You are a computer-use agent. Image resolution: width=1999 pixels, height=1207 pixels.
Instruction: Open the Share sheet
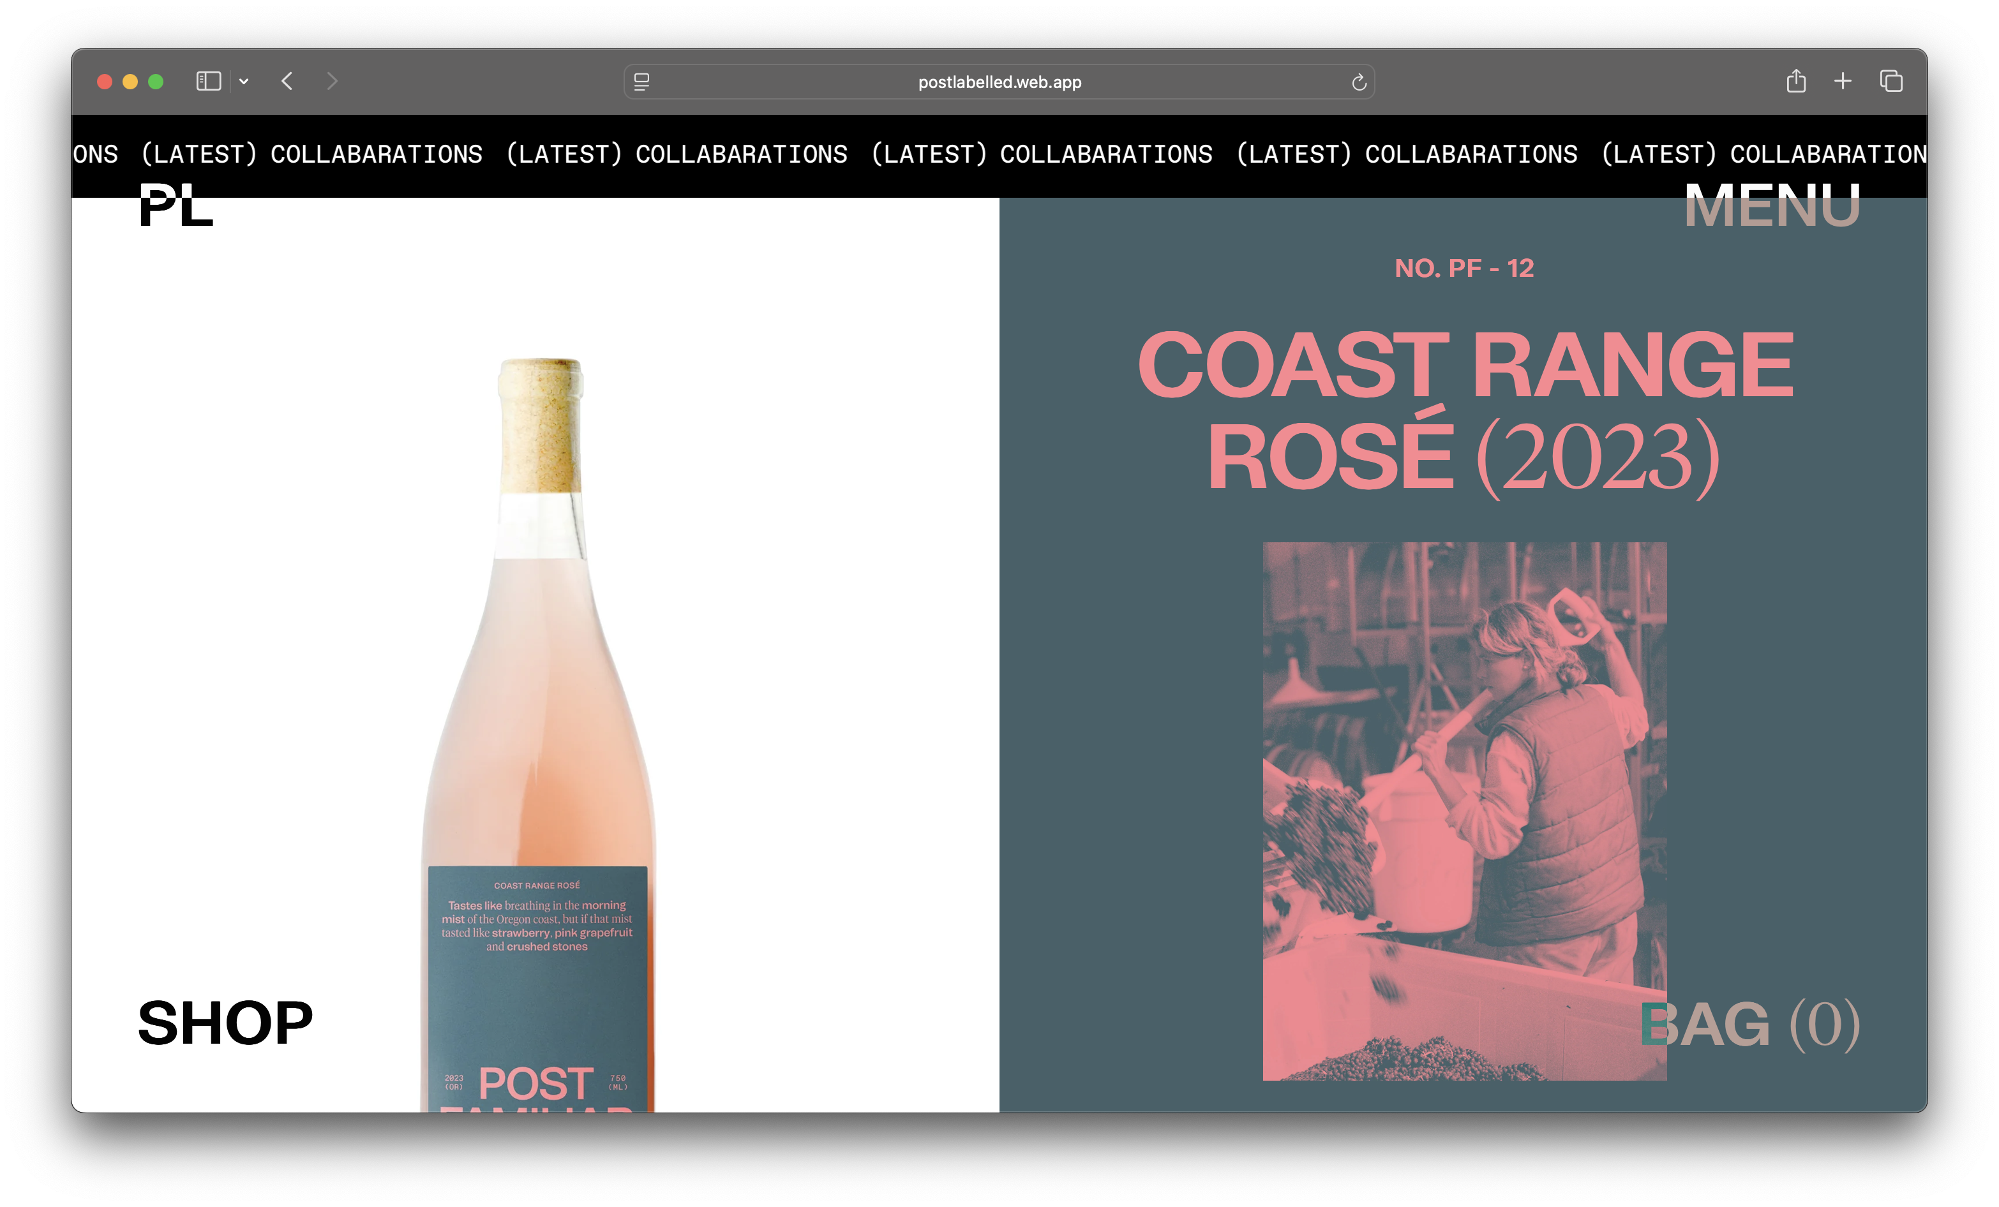(1795, 80)
